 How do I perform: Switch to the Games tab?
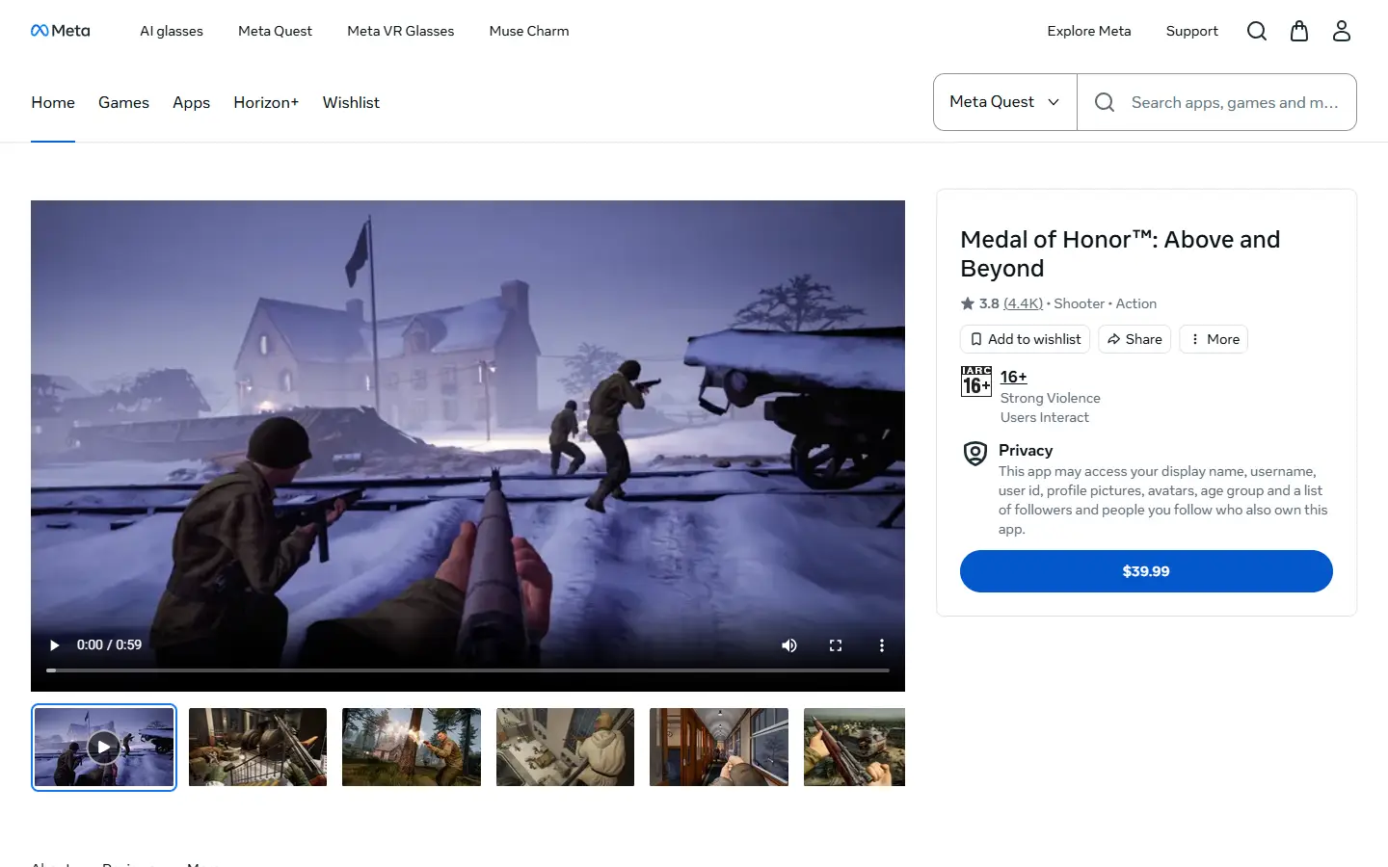[x=123, y=102]
